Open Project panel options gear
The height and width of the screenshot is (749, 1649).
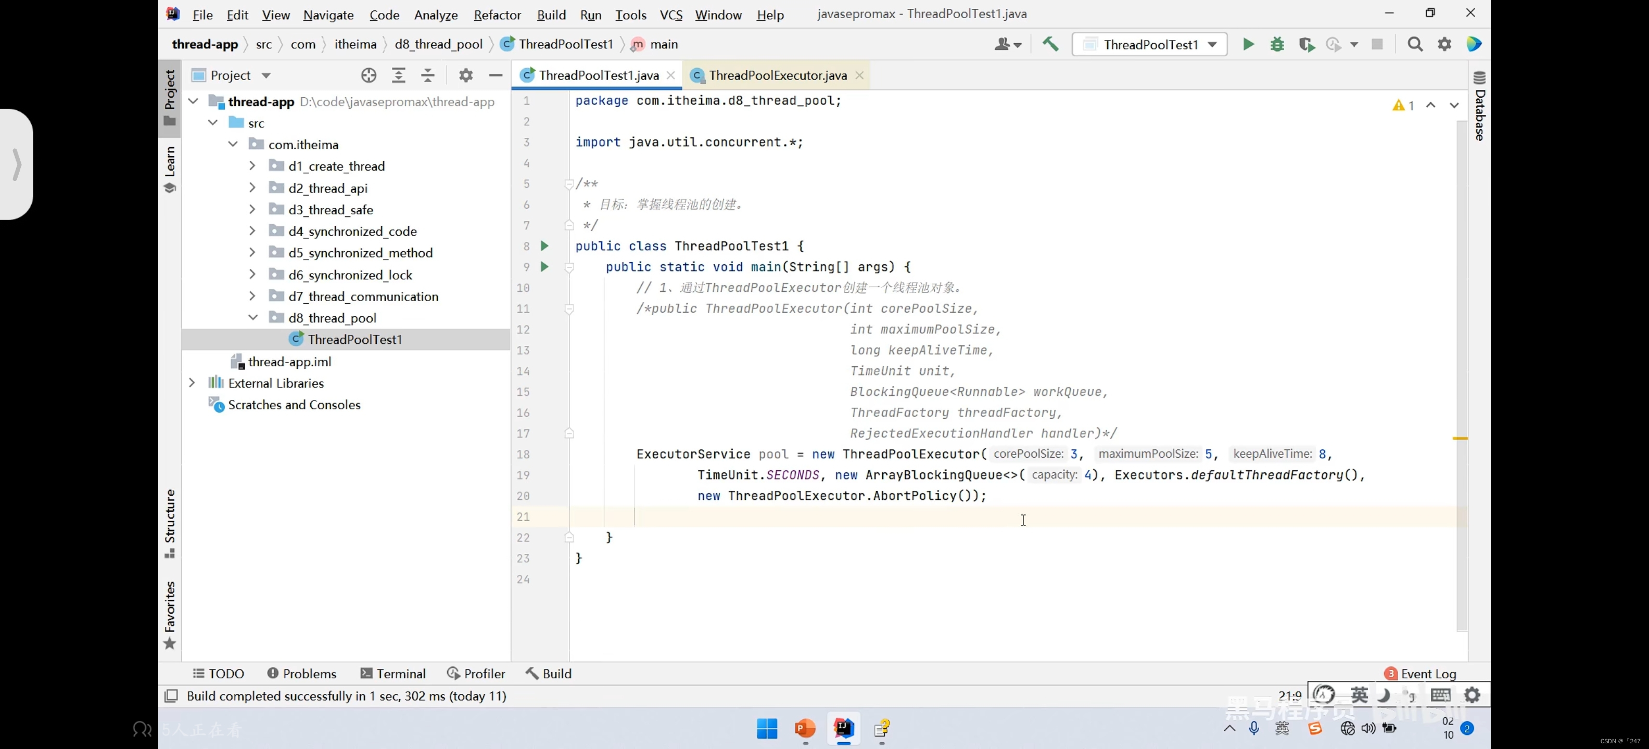tap(465, 75)
